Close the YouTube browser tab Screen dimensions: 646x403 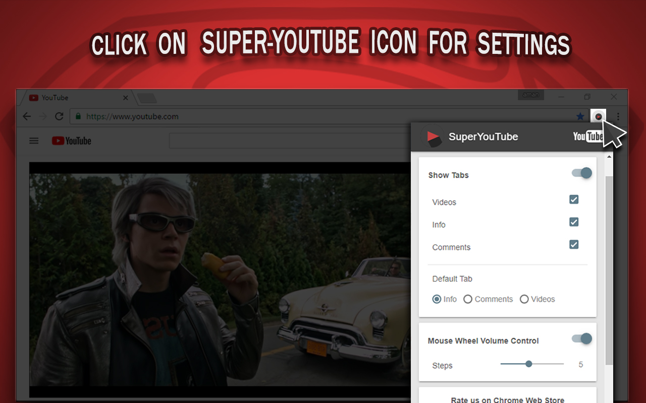pos(126,98)
